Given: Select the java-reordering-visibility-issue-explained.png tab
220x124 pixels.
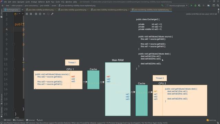Looking at the screenshot, I should coord(151,10).
